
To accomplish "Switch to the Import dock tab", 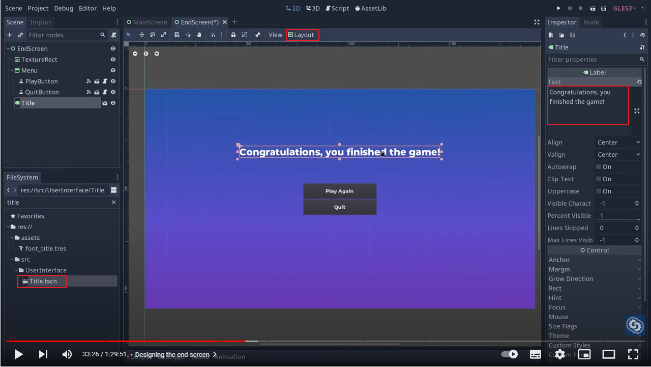I will [x=41, y=22].
